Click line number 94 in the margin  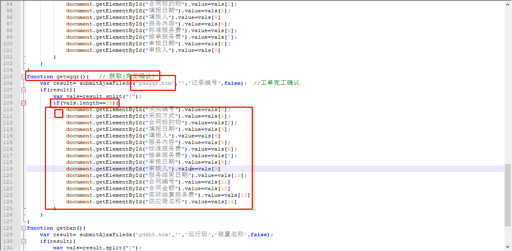[9, 4]
